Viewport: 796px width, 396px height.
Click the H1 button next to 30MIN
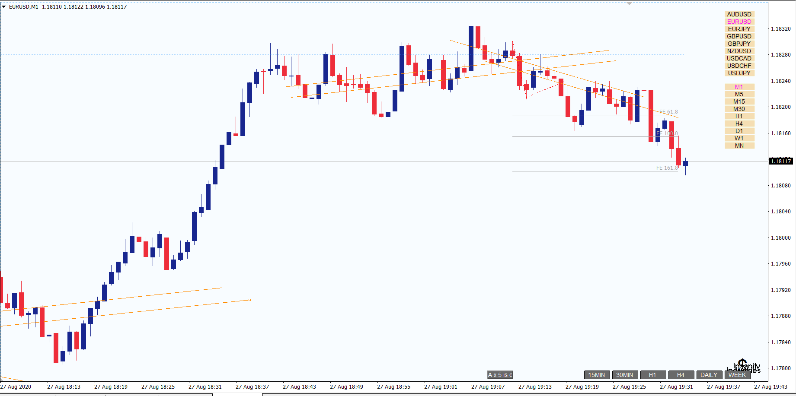click(653, 375)
